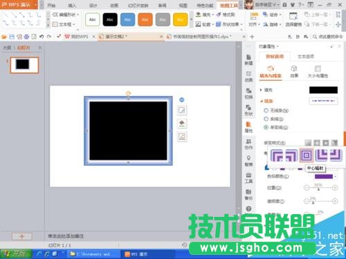Image resolution: width=346 pixels, height=259 pixels.
Task: Open the 动画 animation sidebar panel
Action: [248, 77]
